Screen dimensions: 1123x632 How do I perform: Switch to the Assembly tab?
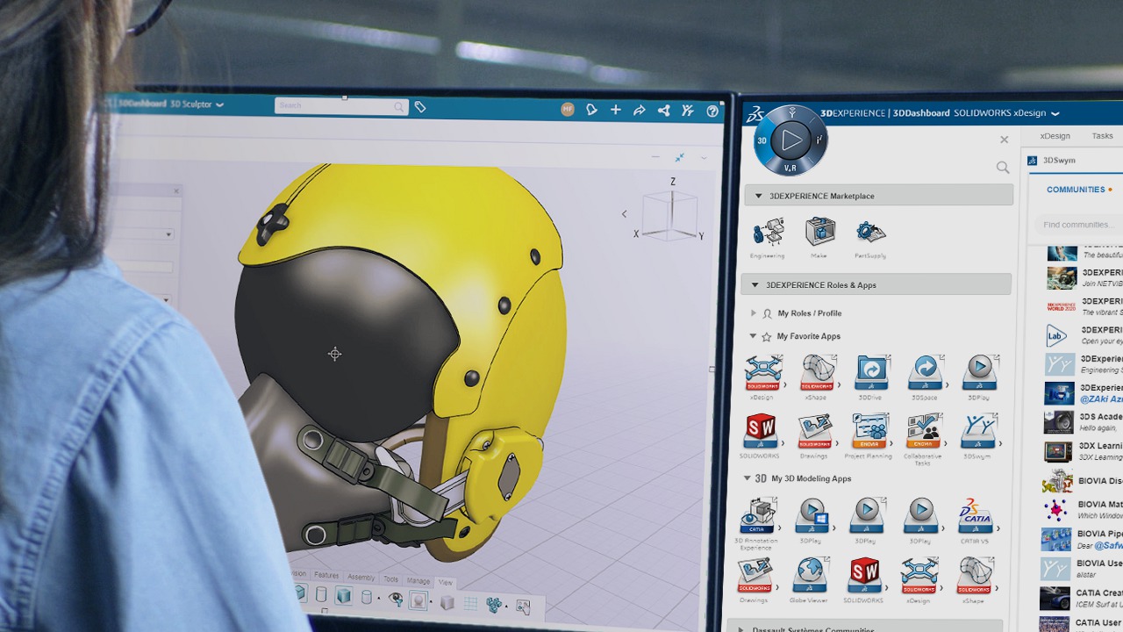pos(361,577)
